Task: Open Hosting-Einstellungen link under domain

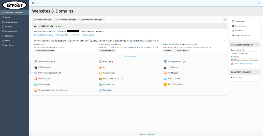Action: (43, 35)
